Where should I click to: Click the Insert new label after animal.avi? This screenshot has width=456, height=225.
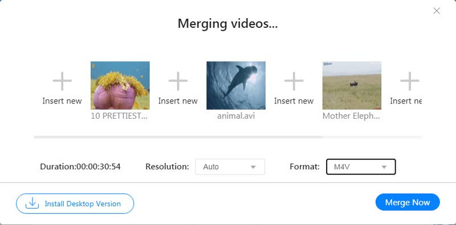294,101
